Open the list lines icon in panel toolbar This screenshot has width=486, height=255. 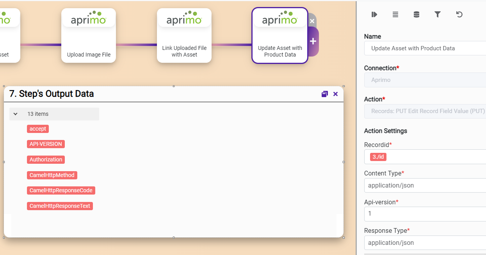[395, 14]
